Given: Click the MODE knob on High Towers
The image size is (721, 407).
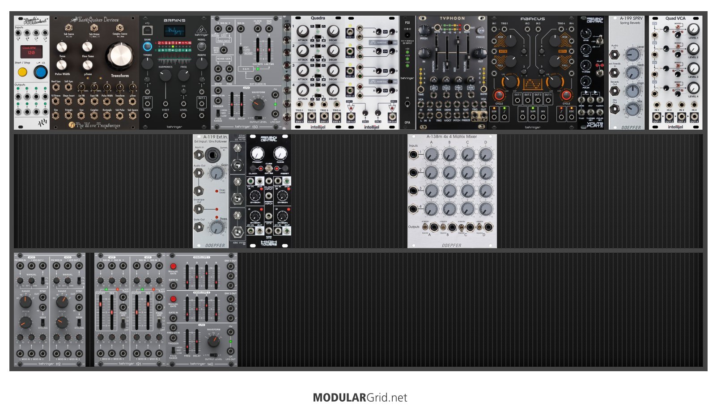Looking at the screenshot, I should pyautogui.click(x=280, y=153).
